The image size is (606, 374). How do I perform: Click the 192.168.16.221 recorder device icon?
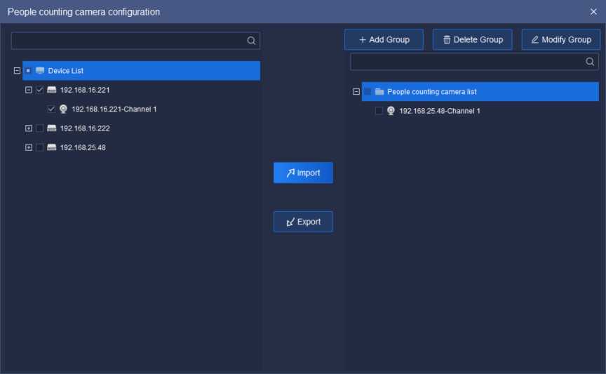[51, 90]
